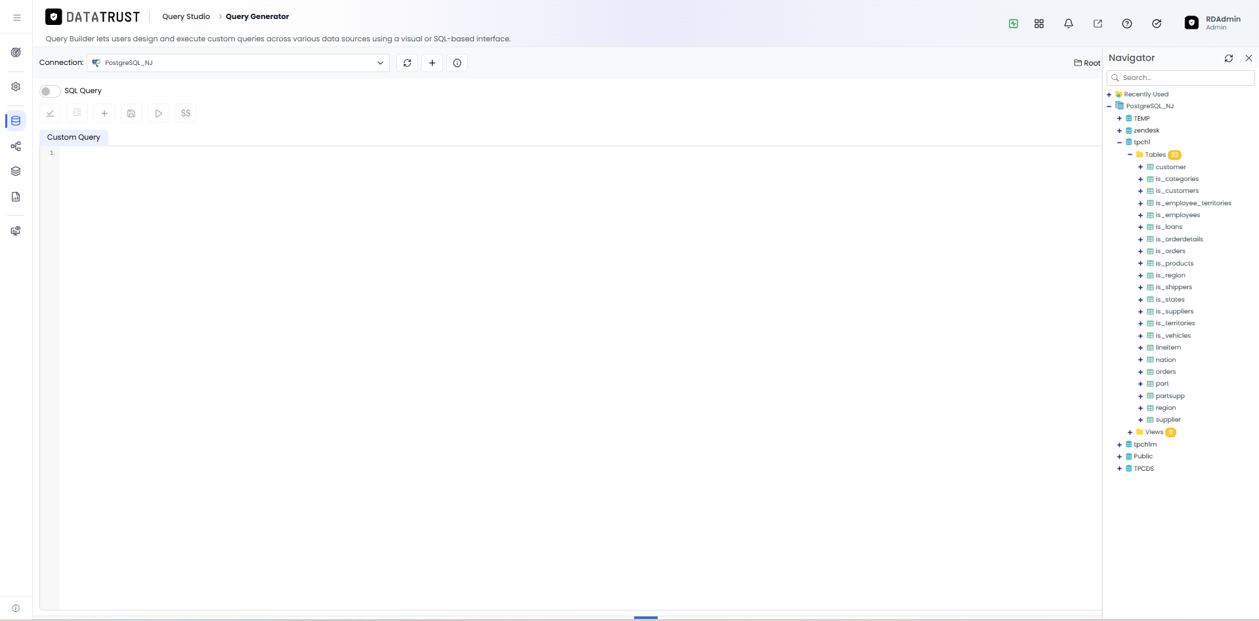Open the notifications bell
The image size is (1259, 621).
tap(1069, 24)
